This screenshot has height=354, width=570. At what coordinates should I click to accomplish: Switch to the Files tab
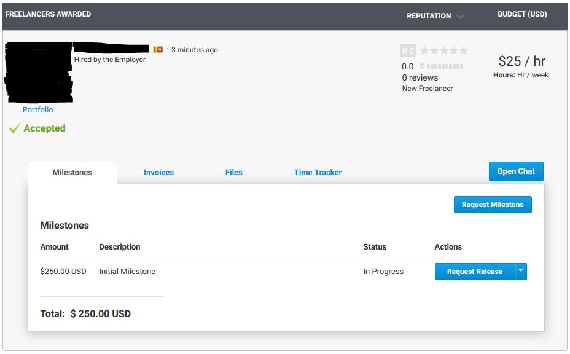[x=234, y=173]
